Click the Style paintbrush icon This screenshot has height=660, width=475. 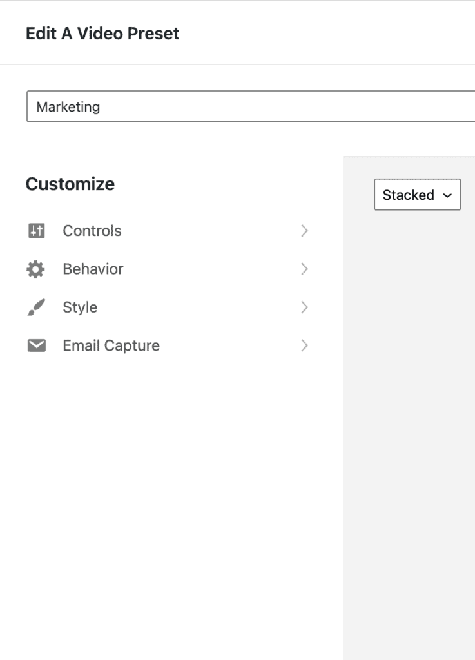pos(36,307)
